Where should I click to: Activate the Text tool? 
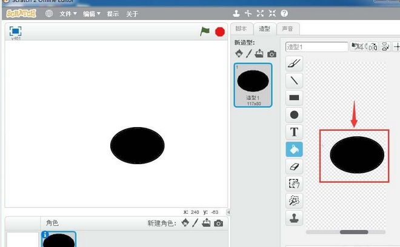point(294,131)
